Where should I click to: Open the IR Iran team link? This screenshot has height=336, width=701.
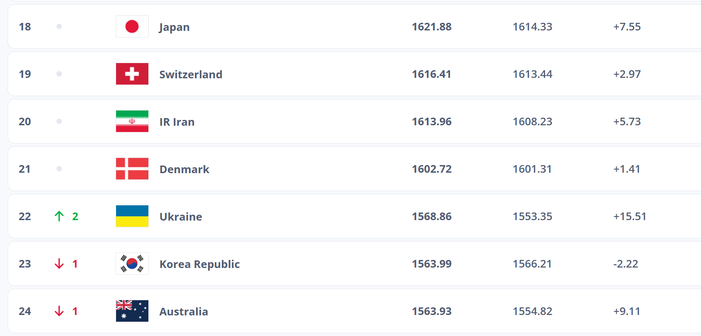[x=177, y=122]
